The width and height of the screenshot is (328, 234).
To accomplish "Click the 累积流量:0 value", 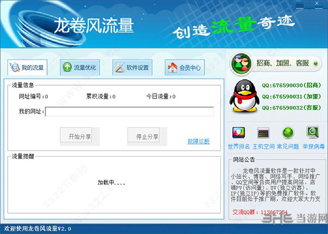I will pyautogui.click(x=101, y=97).
